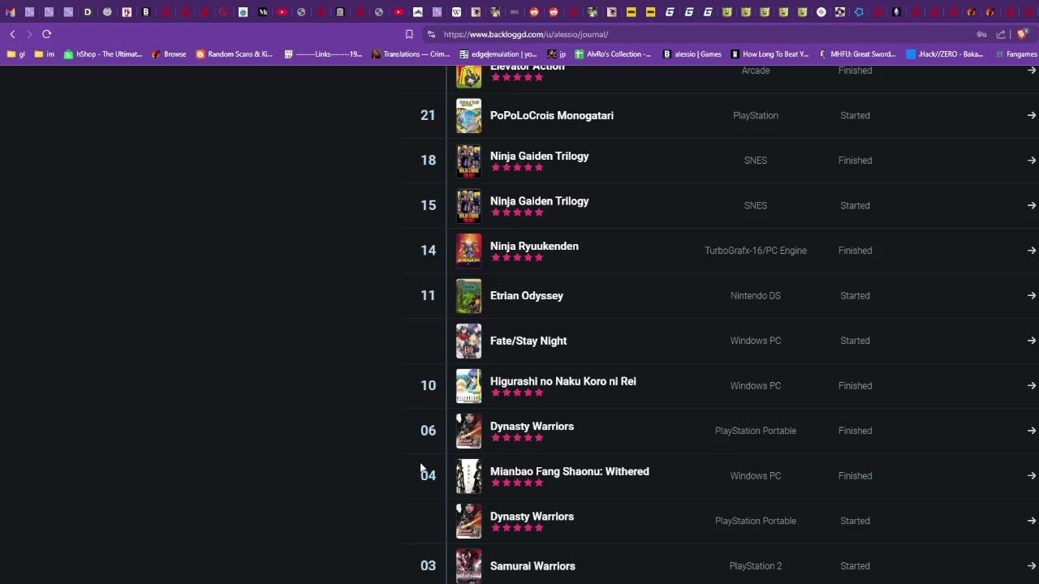Click the star rating under Higurashi no Naku Koro
The height and width of the screenshot is (584, 1039).
517,393
